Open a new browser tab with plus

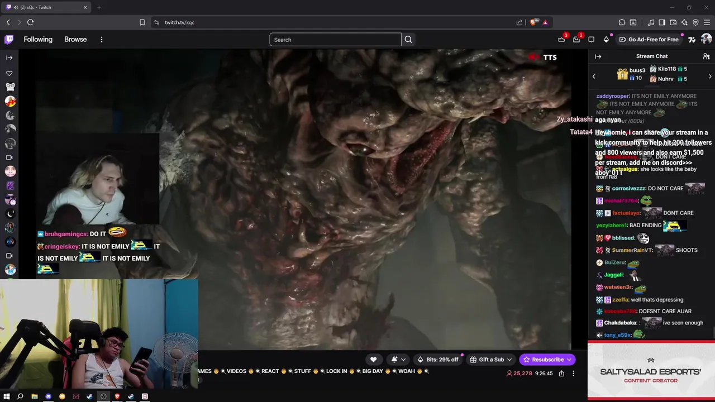coord(99,7)
